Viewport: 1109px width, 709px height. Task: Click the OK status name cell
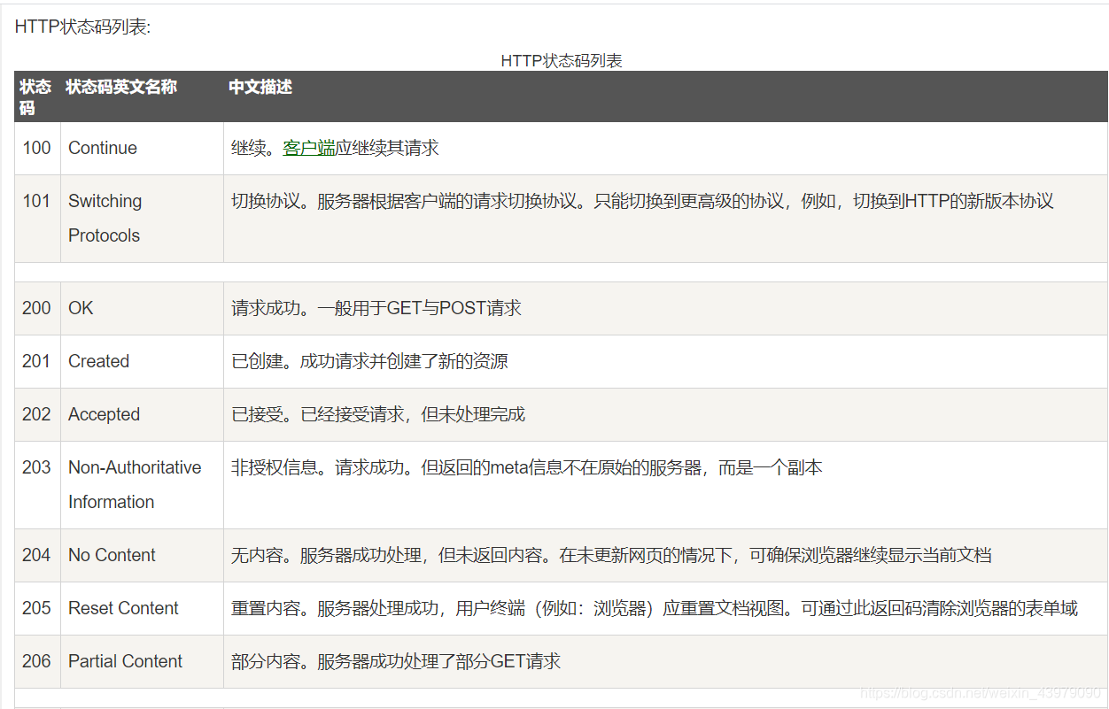(142, 308)
